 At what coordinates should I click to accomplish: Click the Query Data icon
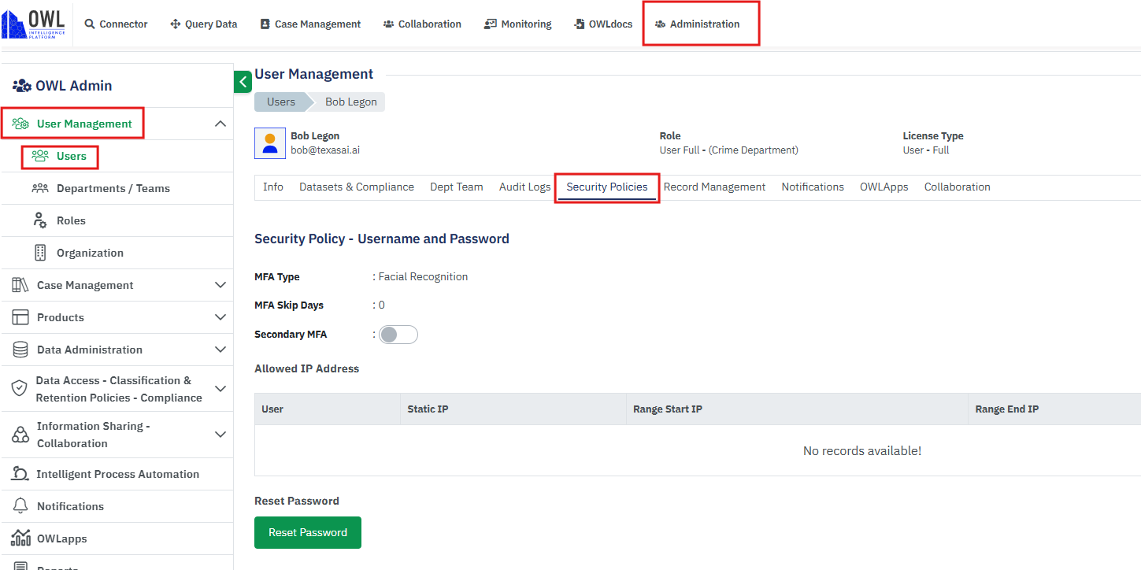(176, 24)
